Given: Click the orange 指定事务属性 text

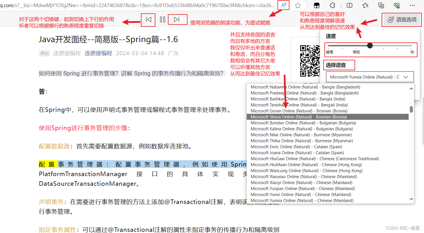Looking at the screenshot, I should click(x=57, y=230).
